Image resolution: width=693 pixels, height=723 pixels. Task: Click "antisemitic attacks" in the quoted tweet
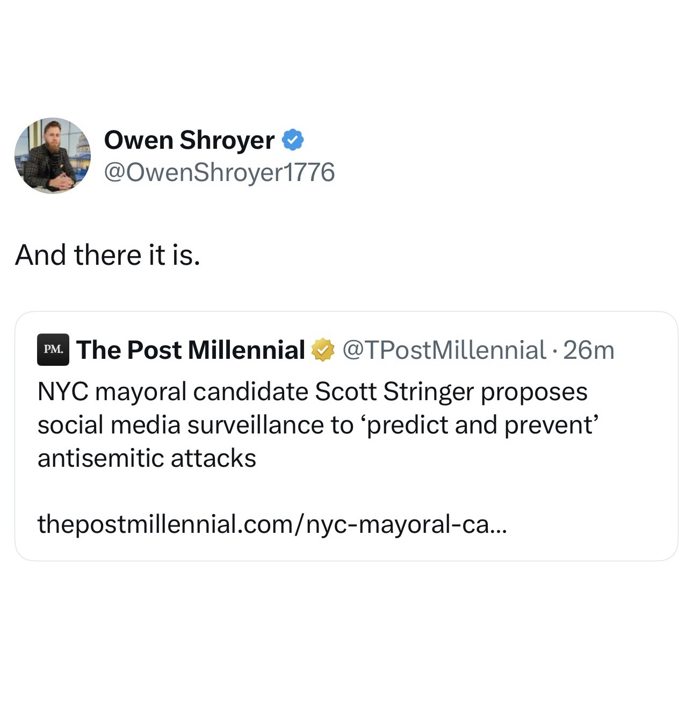pyautogui.click(x=147, y=458)
